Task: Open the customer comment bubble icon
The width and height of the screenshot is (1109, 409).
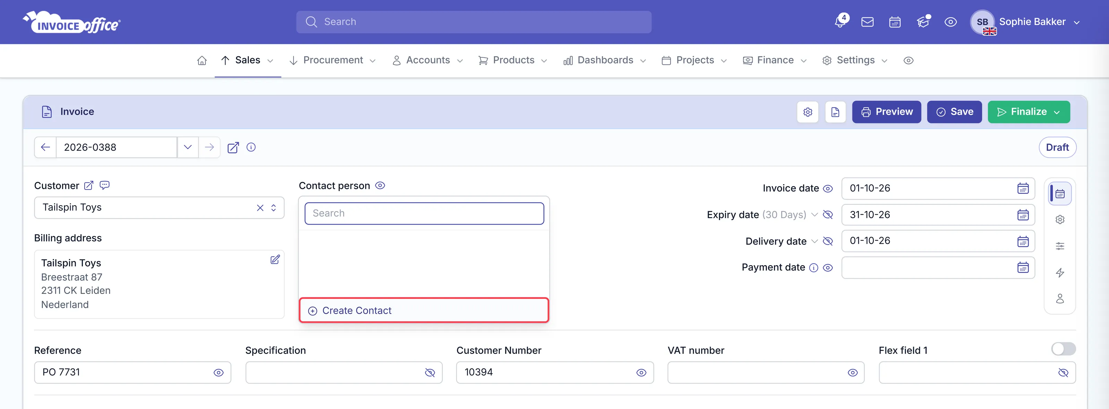Action: click(x=105, y=185)
